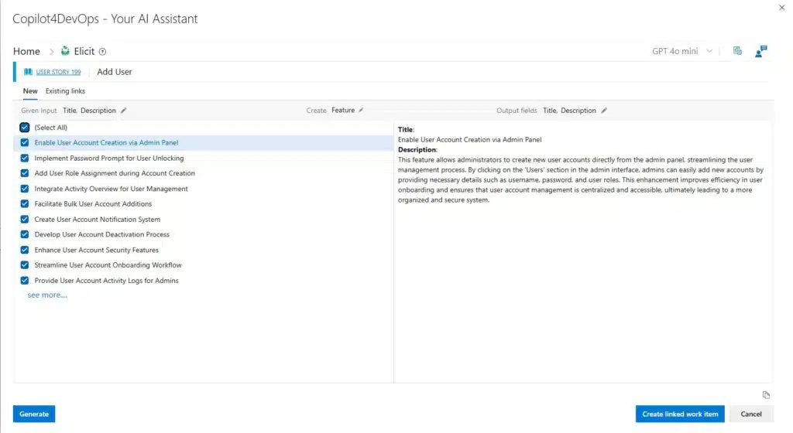Edit Output fields pencil icon
This screenshot has height=433, width=793.
pyautogui.click(x=604, y=111)
